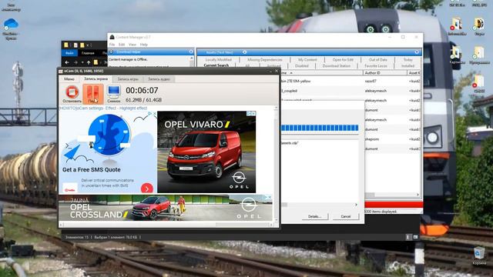This screenshot has width=493, height=277.
Task: Click Cancel in the progress dialog
Action: click(x=346, y=216)
